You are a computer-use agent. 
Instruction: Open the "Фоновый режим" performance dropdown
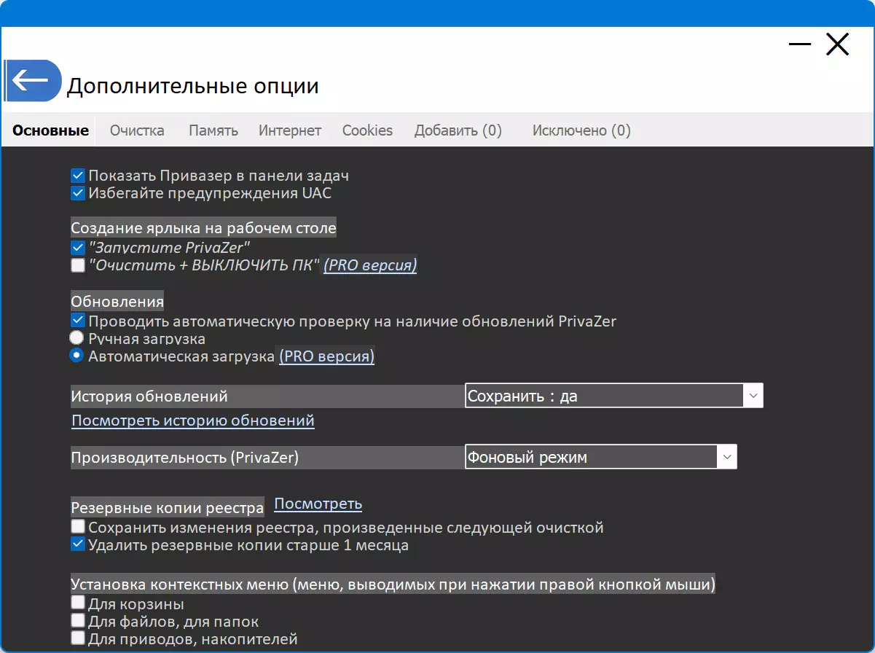tap(600, 457)
